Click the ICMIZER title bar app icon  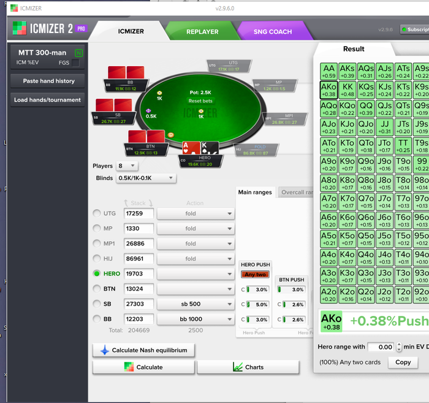coord(14,8)
